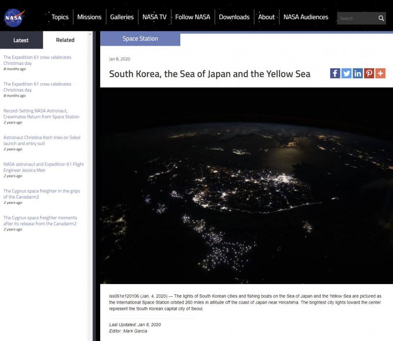Image resolution: width=393 pixels, height=341 pixels.
Task: Open the Space Station category label
Action: 140,39
